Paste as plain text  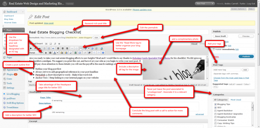pos(62,53)
